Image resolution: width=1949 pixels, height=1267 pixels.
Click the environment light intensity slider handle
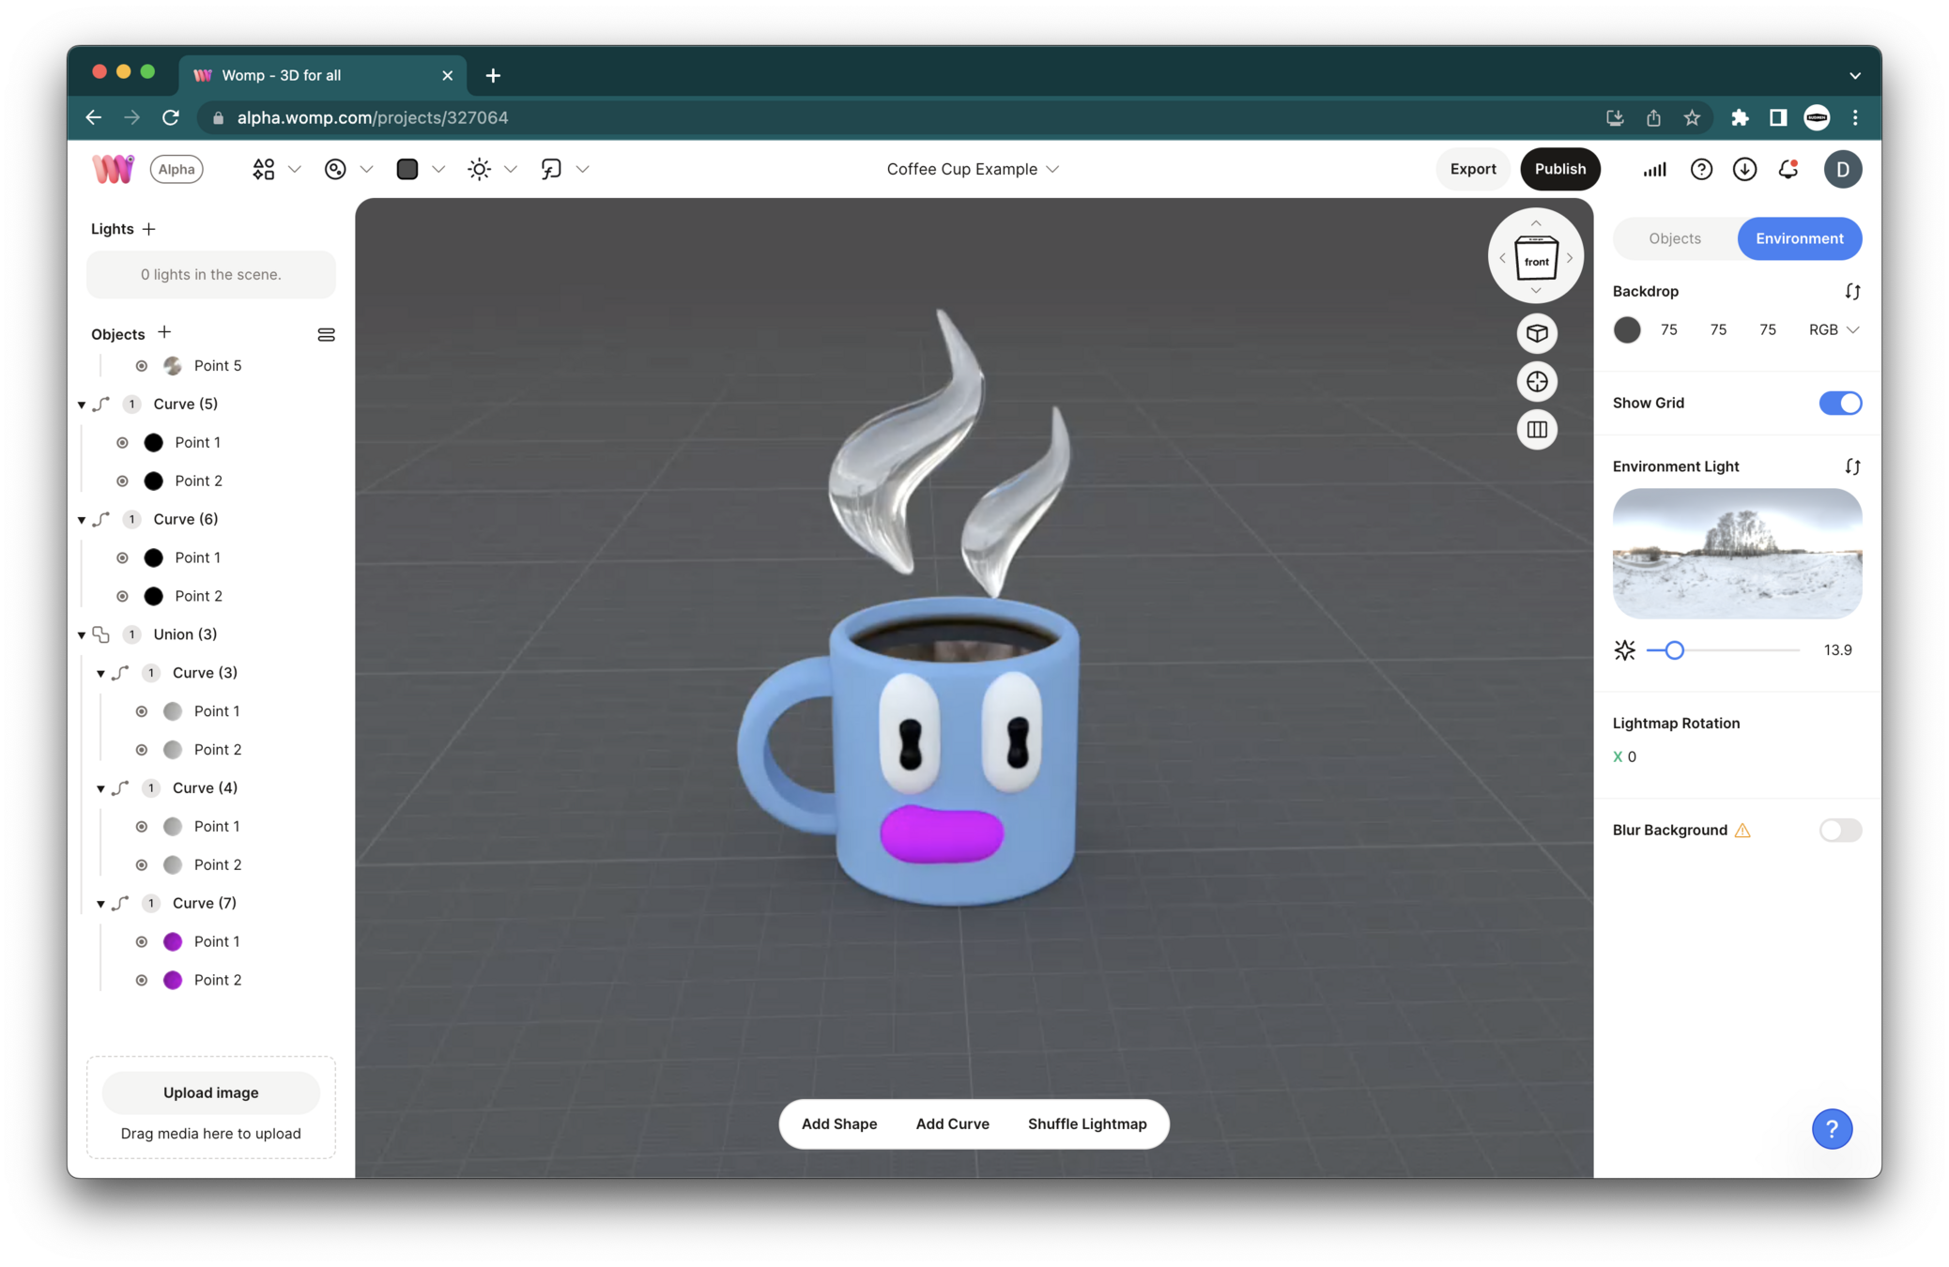(1674, 650)
